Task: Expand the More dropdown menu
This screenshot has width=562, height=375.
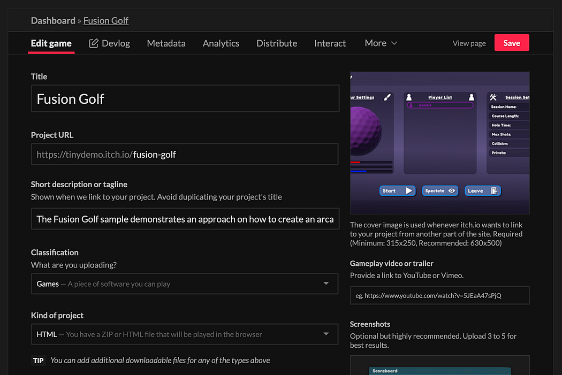Action: point(381,43)
